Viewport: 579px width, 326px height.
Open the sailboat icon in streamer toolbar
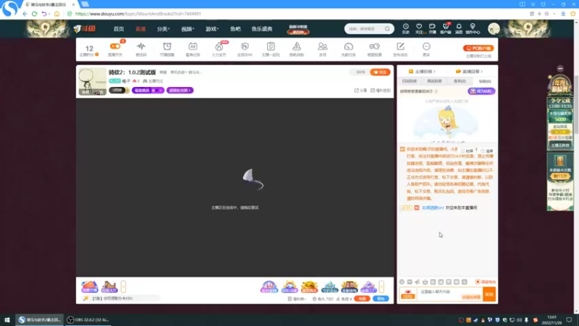tap(297, 46)
